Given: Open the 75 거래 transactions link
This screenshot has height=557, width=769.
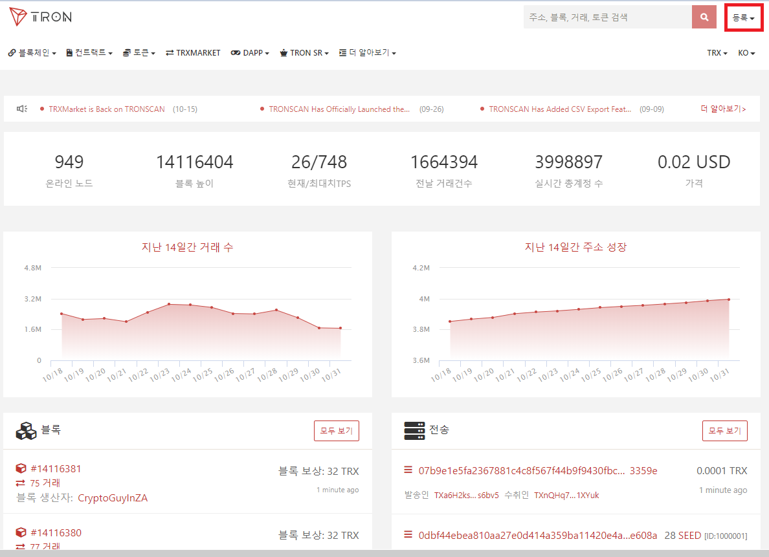Looking at the screenshot, I should coord(45,483).
